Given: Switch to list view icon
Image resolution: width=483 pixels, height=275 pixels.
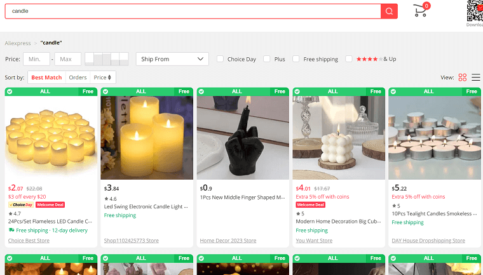Looking at the screenshot, I should click(475, 77).
